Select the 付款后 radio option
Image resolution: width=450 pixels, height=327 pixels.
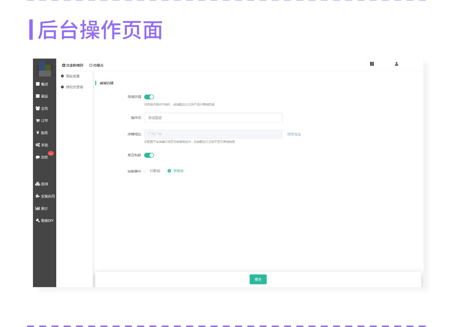click(152, 171)
